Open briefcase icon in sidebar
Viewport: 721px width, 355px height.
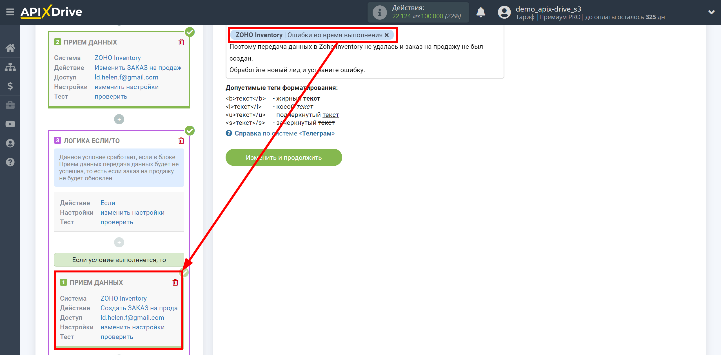coord(10,105)
